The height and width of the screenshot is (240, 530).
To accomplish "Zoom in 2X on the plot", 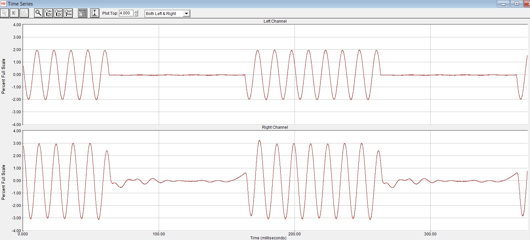I will 48,13.
